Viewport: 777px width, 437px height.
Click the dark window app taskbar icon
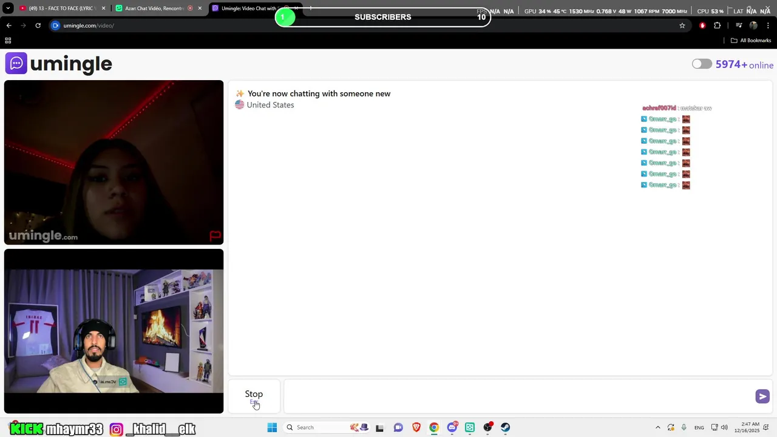pyautogui.click(x=380, y=427)
